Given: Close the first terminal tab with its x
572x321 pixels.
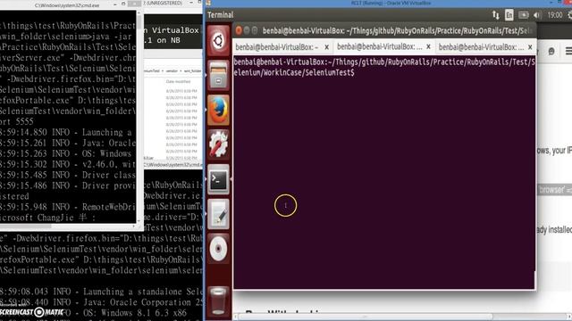Looking at the screenshot, I should (x=326, y=47).
